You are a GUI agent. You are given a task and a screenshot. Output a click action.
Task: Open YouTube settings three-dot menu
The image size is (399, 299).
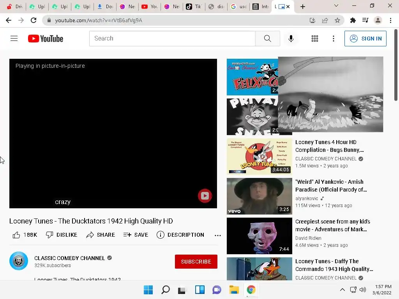(x=334, y=39)
